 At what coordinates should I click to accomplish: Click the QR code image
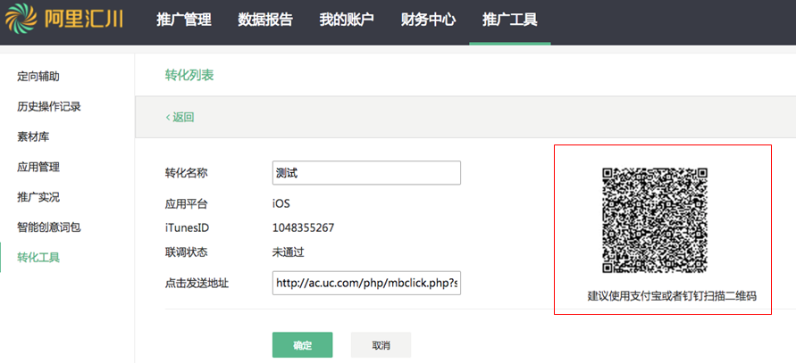(x=655, y=220)
